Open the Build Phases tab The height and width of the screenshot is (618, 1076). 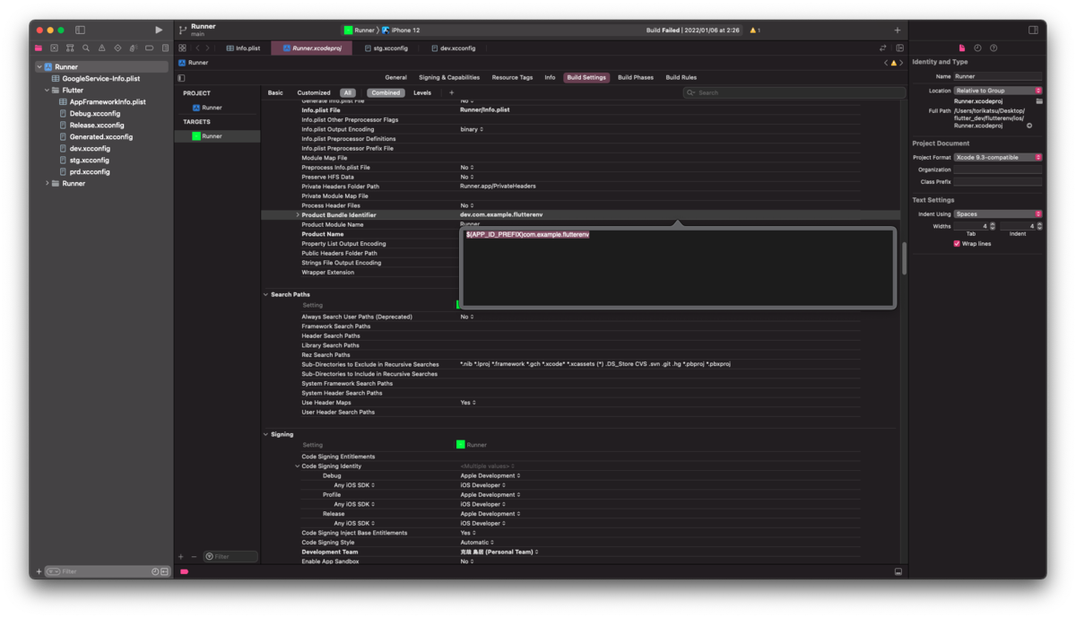point(636,77)
